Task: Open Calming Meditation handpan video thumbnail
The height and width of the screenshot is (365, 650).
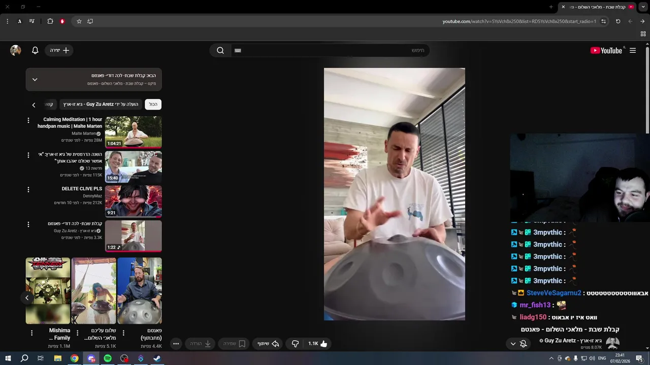Action: pyautogui.click(x=134, y=132)
